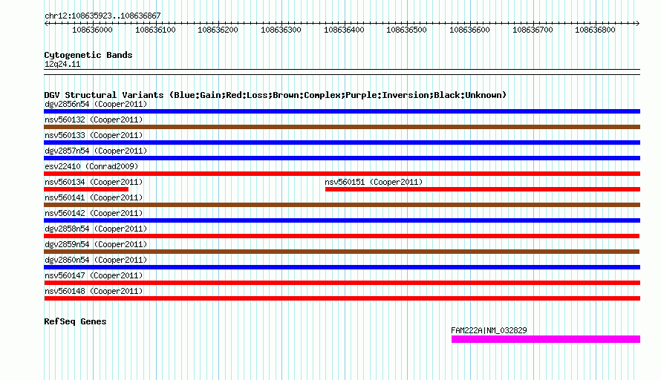
Task: Open the nsv560148 (Cooper2011) label
Action: pyautogui.click(x=94, y=291)
